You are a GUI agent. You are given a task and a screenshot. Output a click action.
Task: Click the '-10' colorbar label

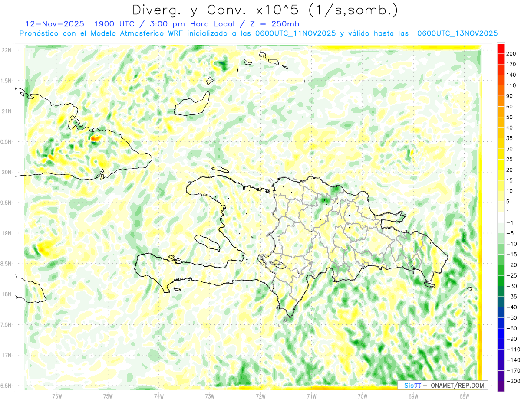coord(511,244)
